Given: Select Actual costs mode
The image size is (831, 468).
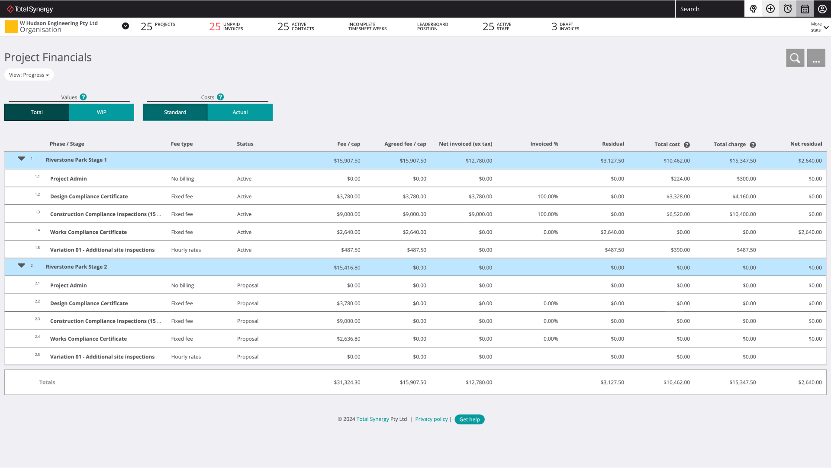Looking at the screenshot, I should [240, 112].
